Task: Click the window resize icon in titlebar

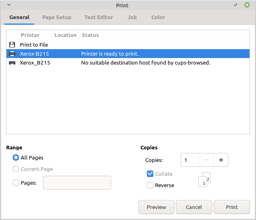Action: [x=236, y=5]
